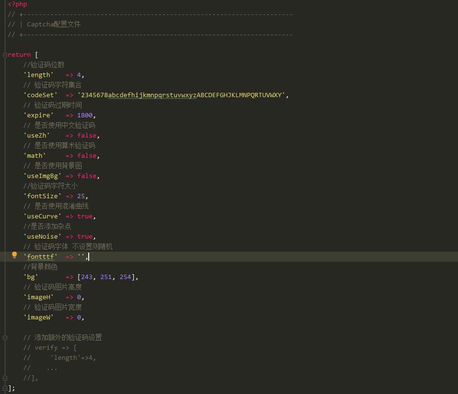The image size is (458, 394).
Task: Click the comment '//背景颜色'
Action: [40, 267]
